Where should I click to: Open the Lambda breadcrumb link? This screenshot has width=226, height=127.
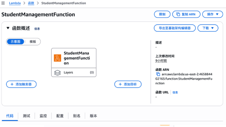[15, 3]
